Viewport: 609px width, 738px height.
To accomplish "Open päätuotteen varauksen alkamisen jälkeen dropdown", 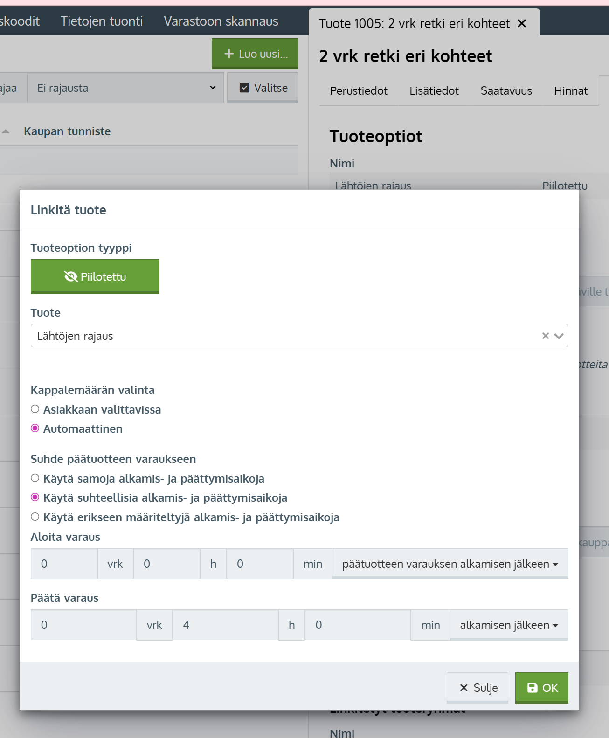I will tap(450, 564).
